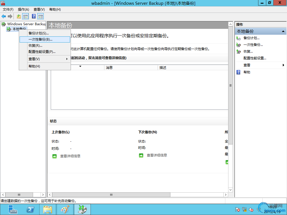Click green arrow icon under 上次备份
Viewport: 287px width, 215px height.
click(x=55, y=156)
